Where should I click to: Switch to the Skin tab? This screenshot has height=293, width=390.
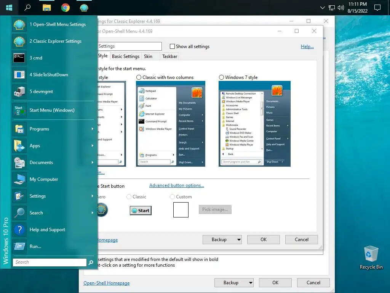pyautogui.click(x=148, y=56)
